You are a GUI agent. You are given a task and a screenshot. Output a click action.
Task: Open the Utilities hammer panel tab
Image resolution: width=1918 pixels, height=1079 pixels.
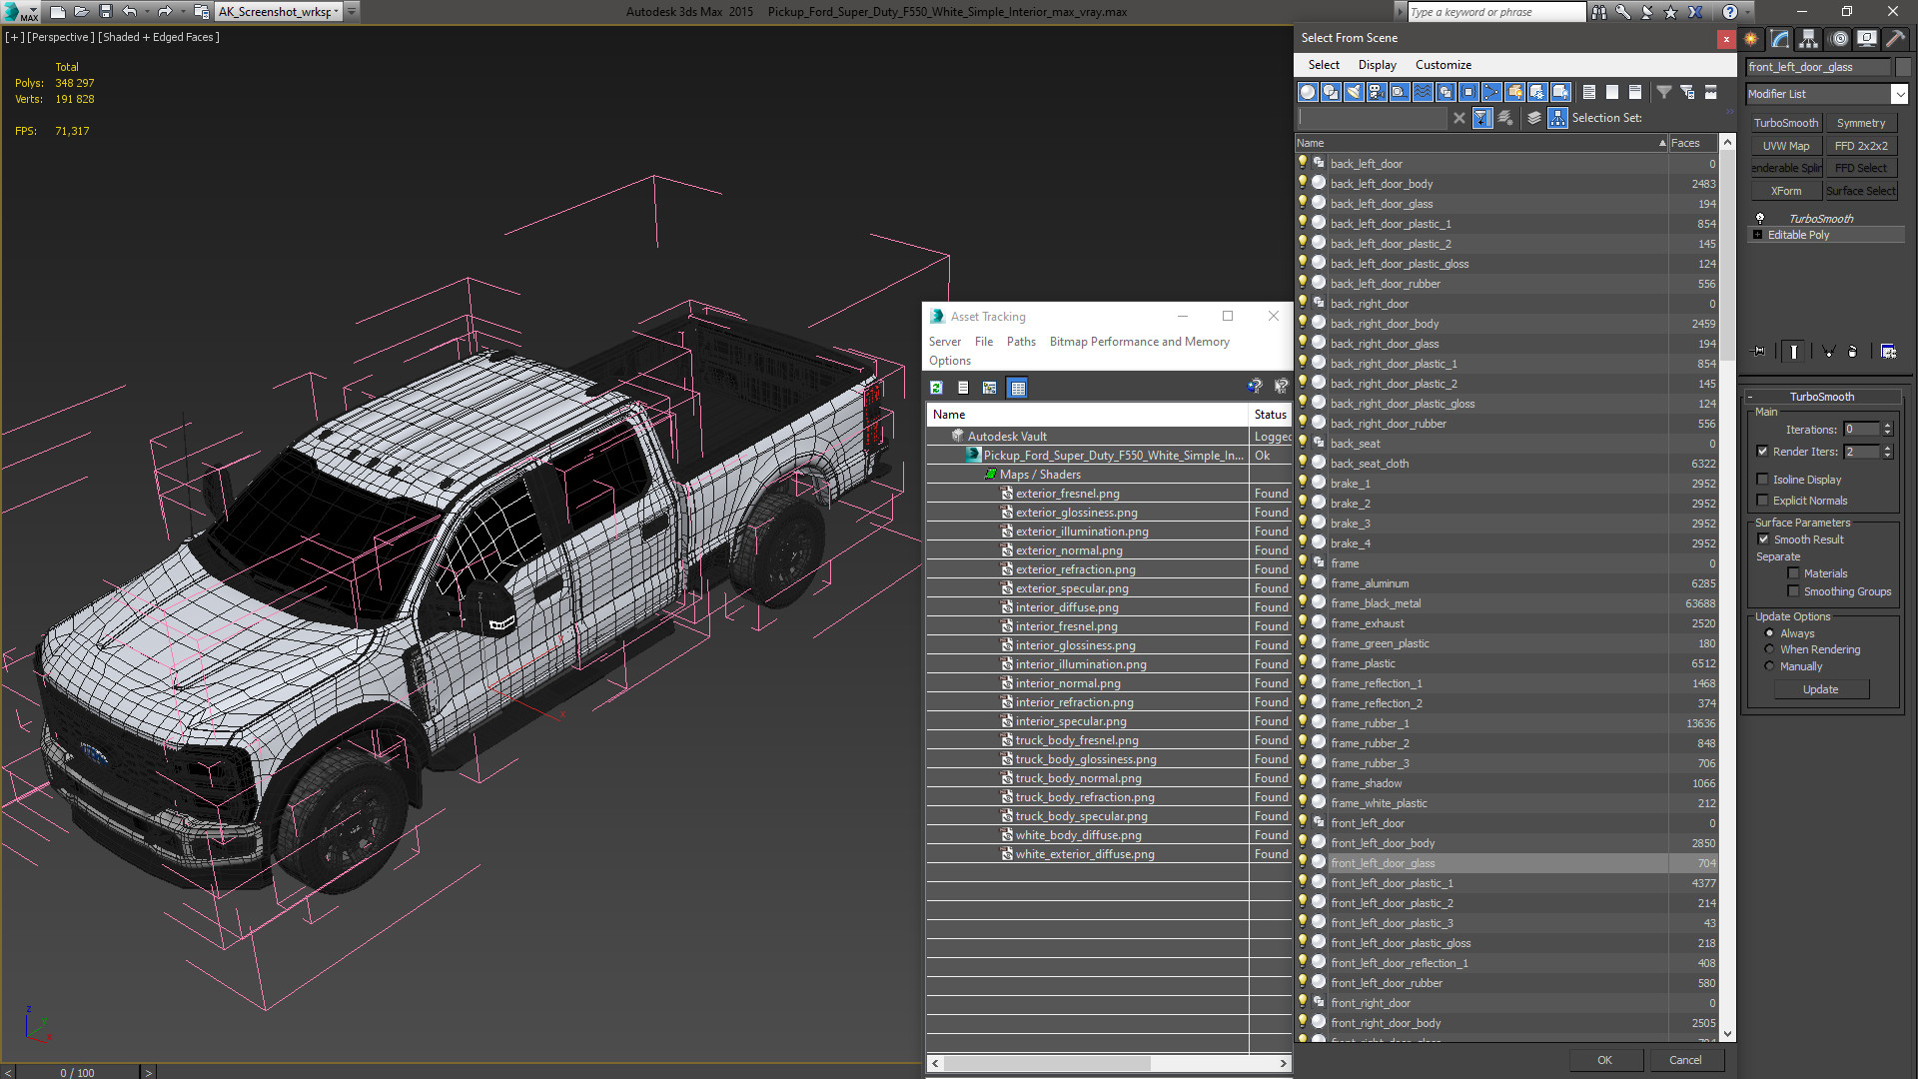click(1895, 39)
